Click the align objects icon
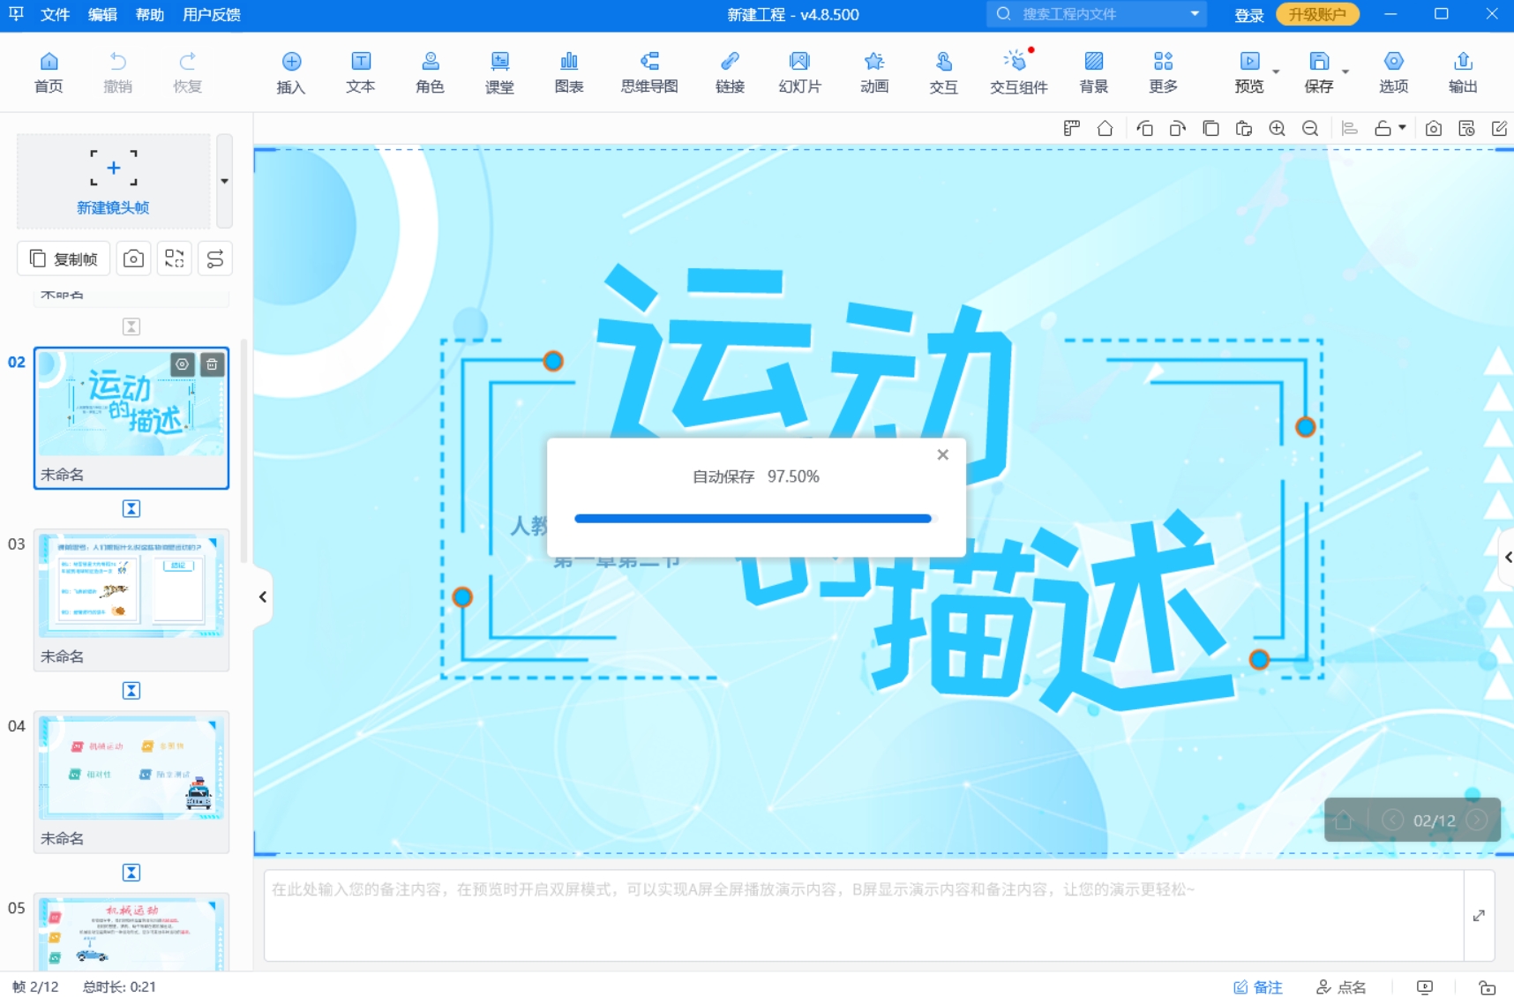The image size is (1514, 997). point(1349,128)
